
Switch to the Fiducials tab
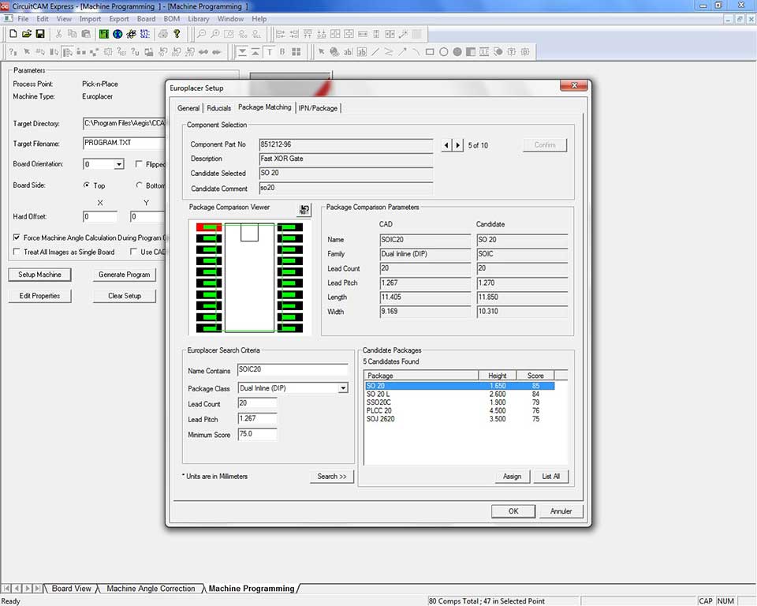point(218,108)
